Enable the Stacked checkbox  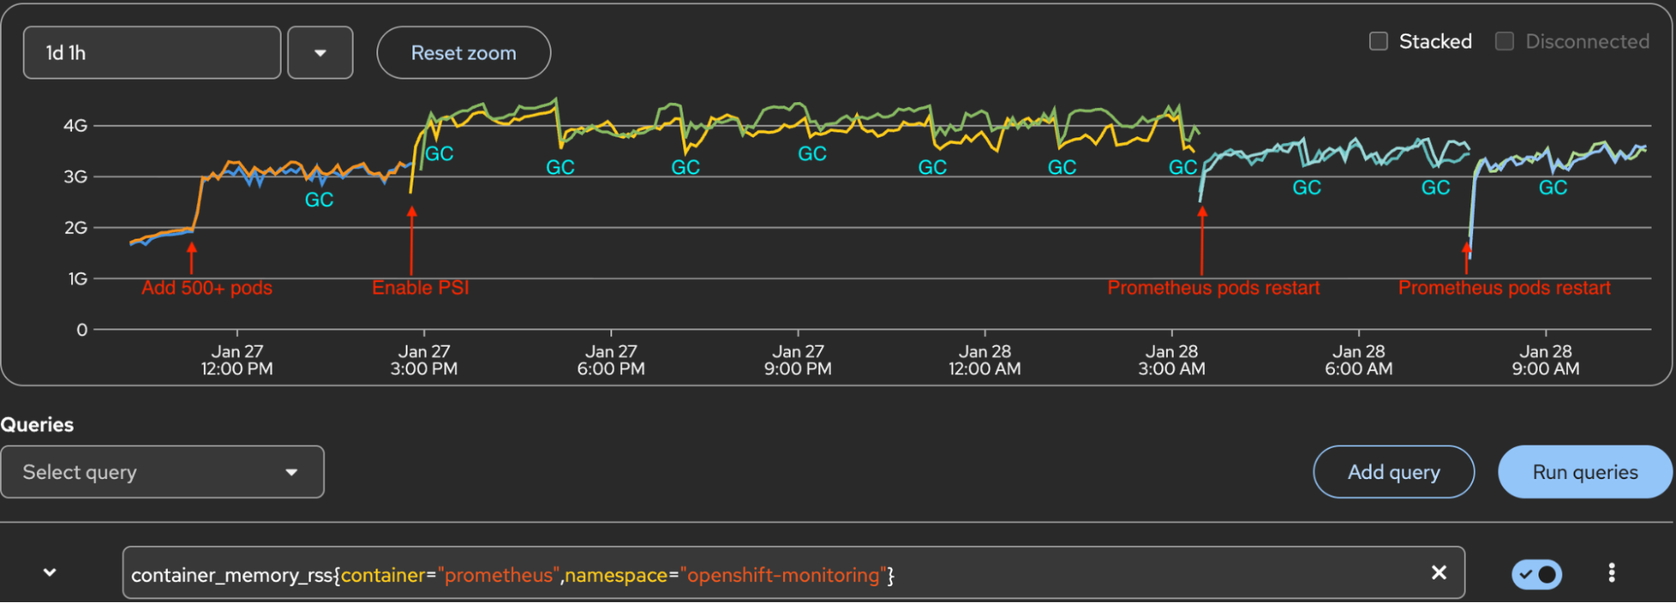(x=1378, y=41)
